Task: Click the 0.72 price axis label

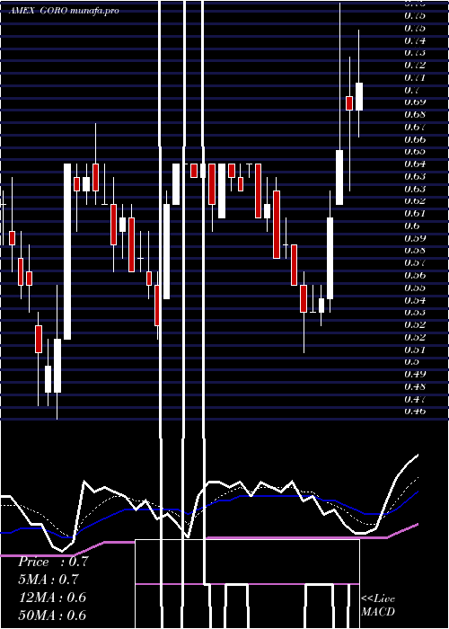Action: coord(415,65)
